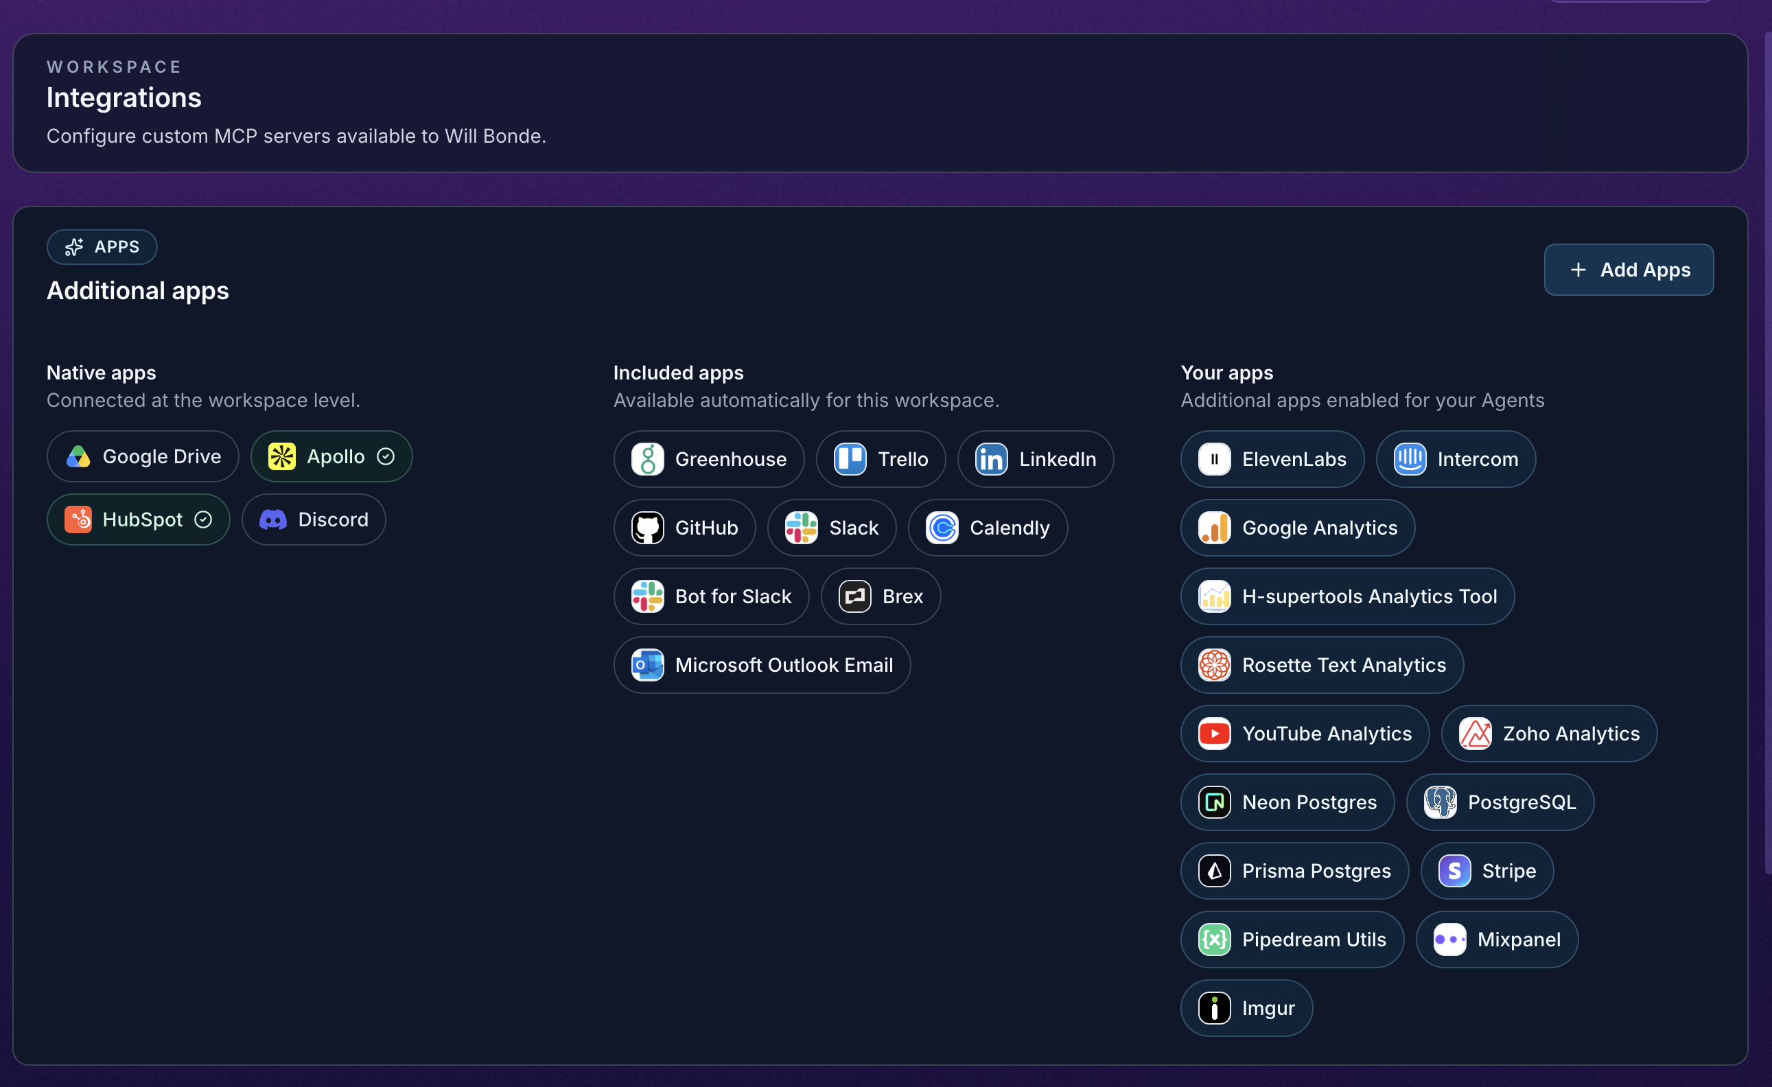Viewport: 1772px width, 1087px height.
Task: Click the Imgur chip label
Action: point(1268,1008)
